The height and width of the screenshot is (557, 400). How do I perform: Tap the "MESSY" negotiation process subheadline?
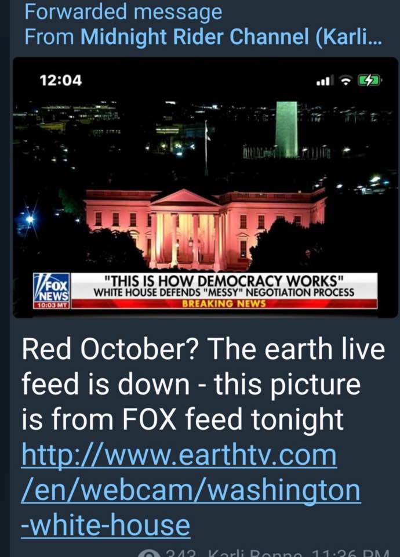click(x=224, y=292)
